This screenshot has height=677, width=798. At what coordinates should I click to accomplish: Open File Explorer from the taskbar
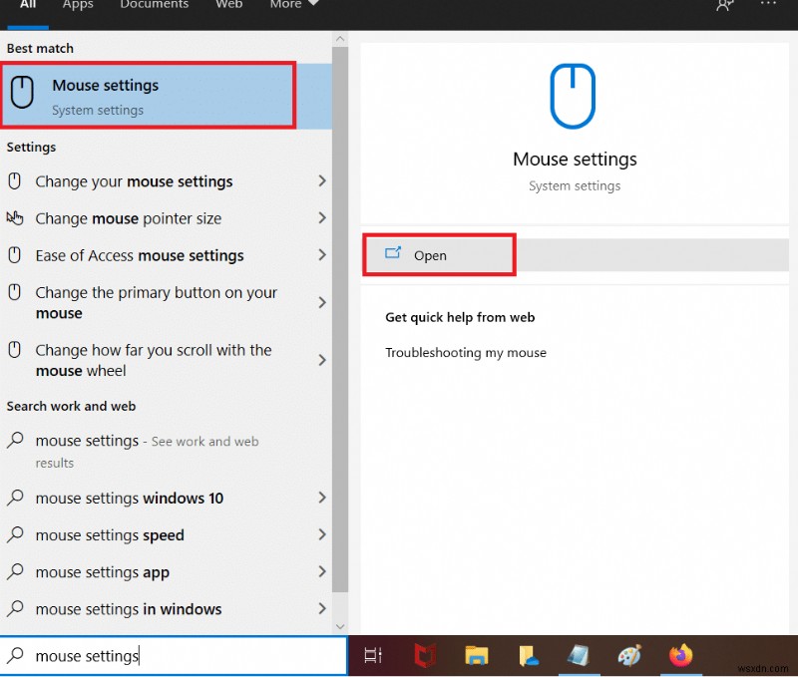click(x=477, y=656)
